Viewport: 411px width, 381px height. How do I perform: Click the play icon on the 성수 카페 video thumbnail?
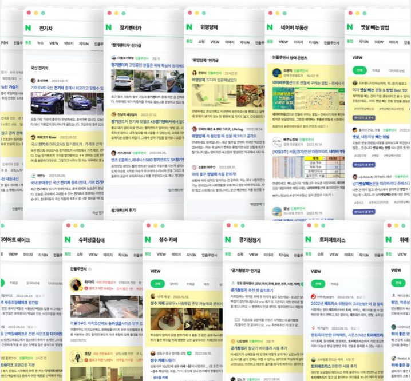(187, 326)
